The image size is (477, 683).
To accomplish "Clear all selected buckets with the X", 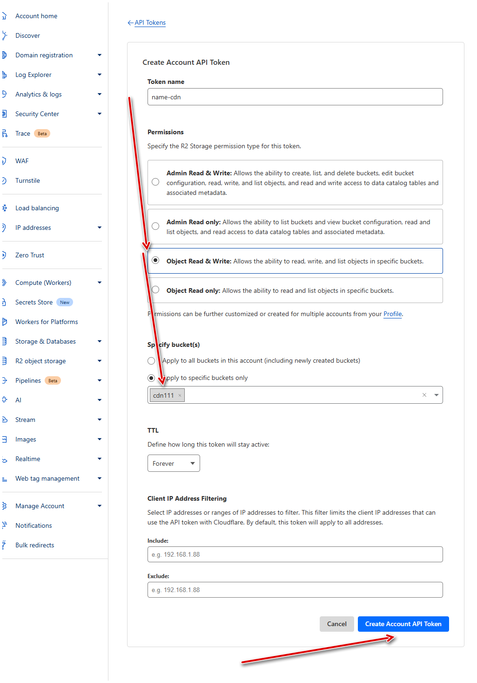I will [424, 395].
